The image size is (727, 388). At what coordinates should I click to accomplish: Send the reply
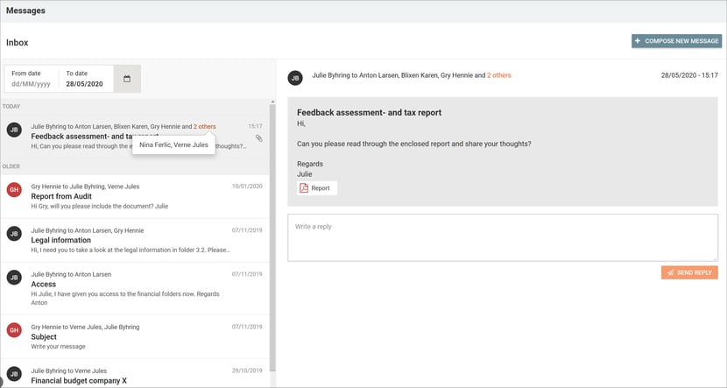pos(689,272)
